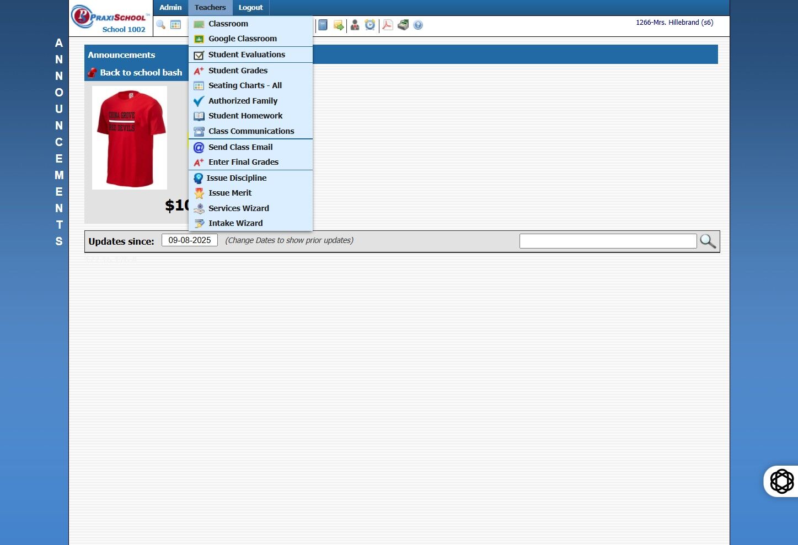
Task: Click the open book Student Homework icon
Action: point(199,116)
